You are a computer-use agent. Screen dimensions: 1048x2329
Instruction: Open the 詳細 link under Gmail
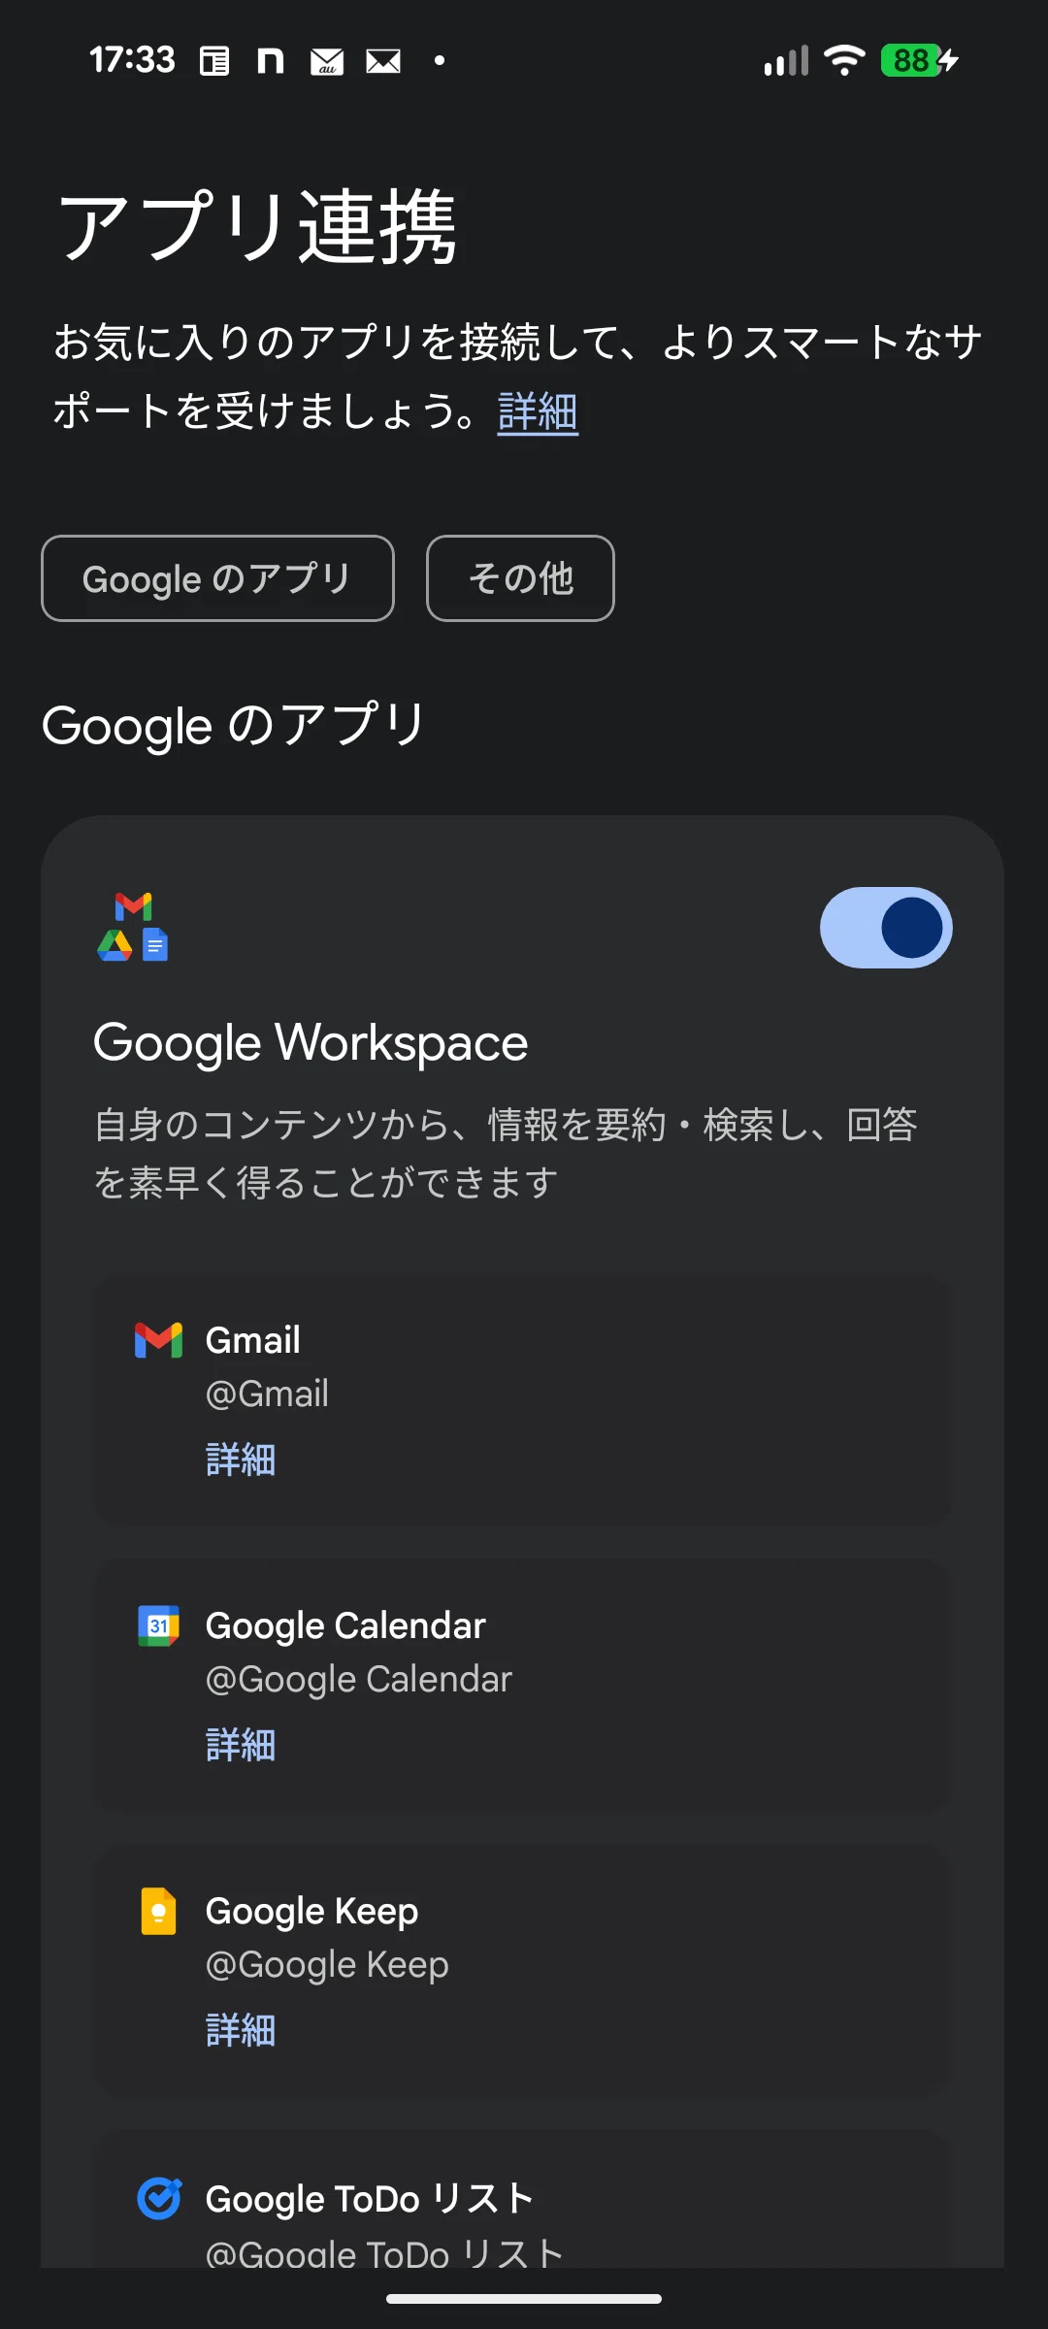coord(241,1460)
